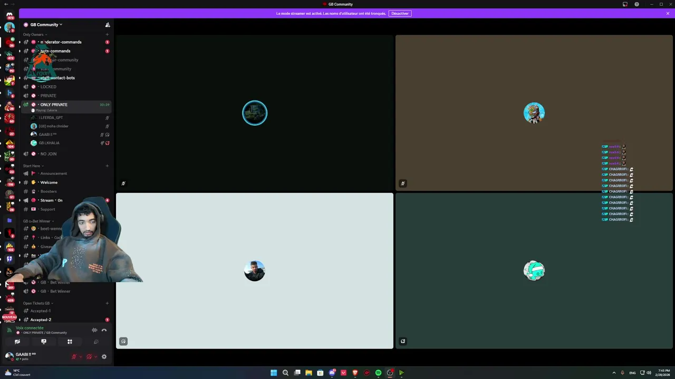Add channel to the Start Here category
The width and height of the screenshot is (675, 379).
click(x=107, y=166)
